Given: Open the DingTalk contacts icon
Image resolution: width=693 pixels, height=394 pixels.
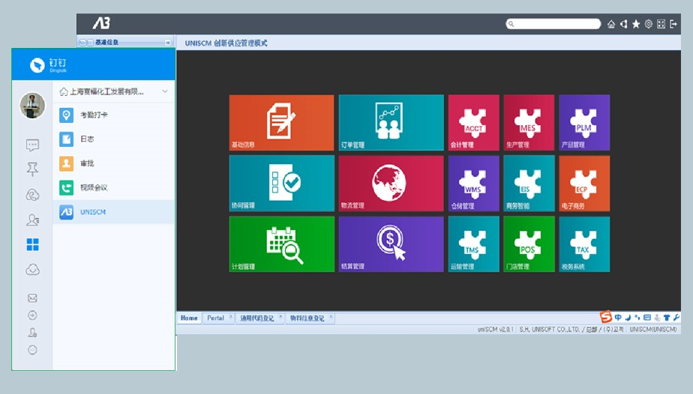Looking at the screenshot, I should point(32,219).
